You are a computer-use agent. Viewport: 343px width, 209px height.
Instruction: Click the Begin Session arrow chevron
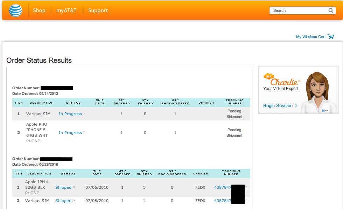point(296,106)
